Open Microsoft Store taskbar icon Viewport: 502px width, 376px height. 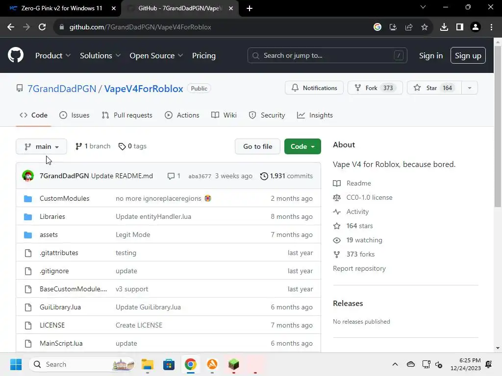(x=169, y=364)
